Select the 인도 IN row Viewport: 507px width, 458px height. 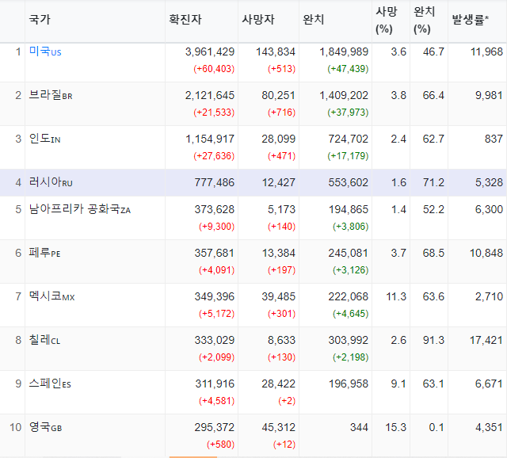pyautogui.click(x=253, y=147)
